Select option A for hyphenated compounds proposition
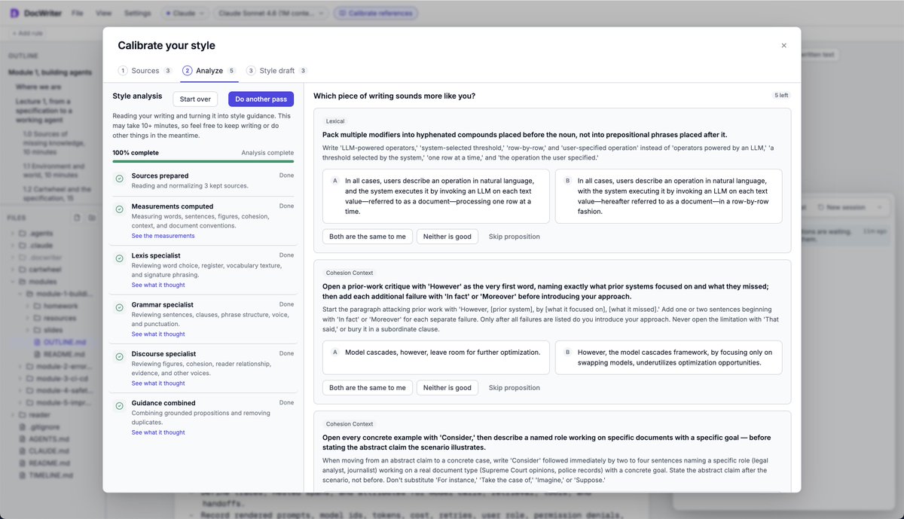This screenshot has width=904, height=519. click(x=436, y=196)
